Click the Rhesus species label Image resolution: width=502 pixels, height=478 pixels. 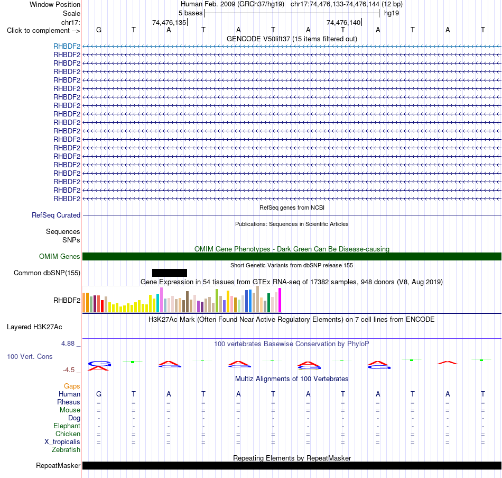pyautogui.click(x=69, y=402)
